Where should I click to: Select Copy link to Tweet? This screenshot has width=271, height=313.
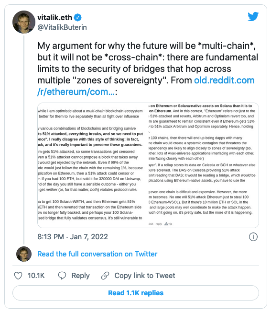coord(145,276)
